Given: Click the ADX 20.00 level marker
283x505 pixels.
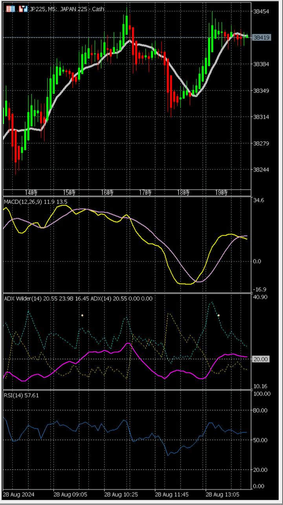Looking at the screenshot, I should [261, 359].
